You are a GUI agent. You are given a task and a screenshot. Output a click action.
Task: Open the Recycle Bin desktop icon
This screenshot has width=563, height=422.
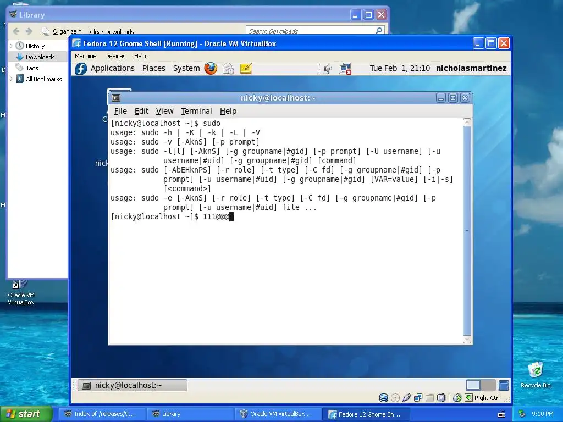point(536,374)
